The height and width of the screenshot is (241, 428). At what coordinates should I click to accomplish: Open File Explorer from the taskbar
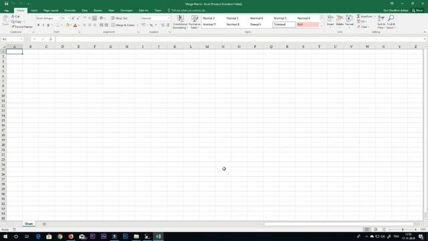[x=136, y=236]
